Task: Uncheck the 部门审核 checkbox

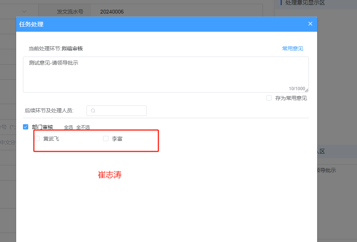Action: pos(26,127)
